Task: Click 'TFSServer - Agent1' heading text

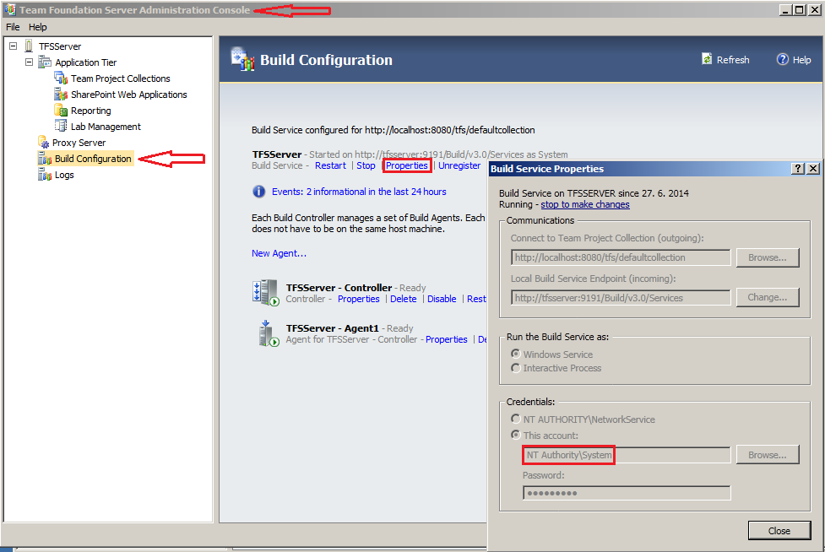Action: [332, 328]
